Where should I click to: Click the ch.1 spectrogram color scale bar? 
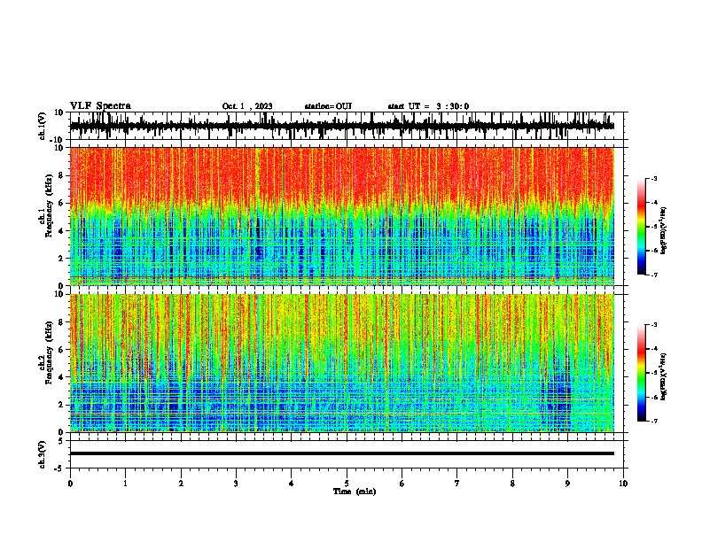coord(642,227)
